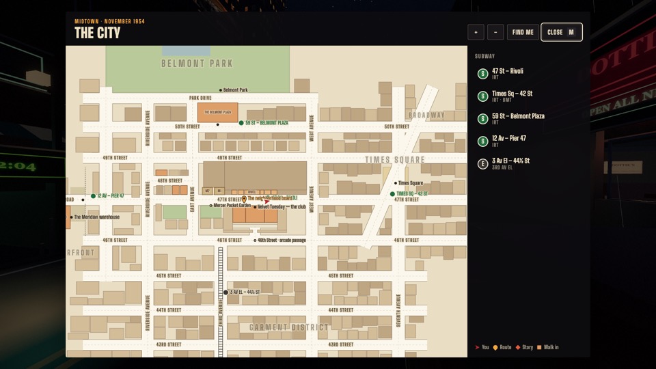Click The Belmont Plaza orange building
The height and width of the screenshot is (369, 656).
(217, 113)
